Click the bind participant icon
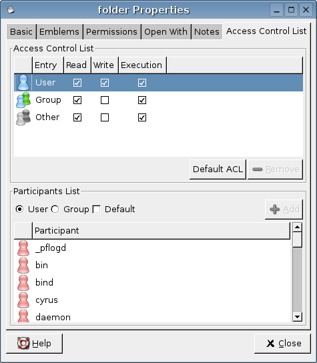This screenshot has height=363, width=317. [x=23, y=283]
